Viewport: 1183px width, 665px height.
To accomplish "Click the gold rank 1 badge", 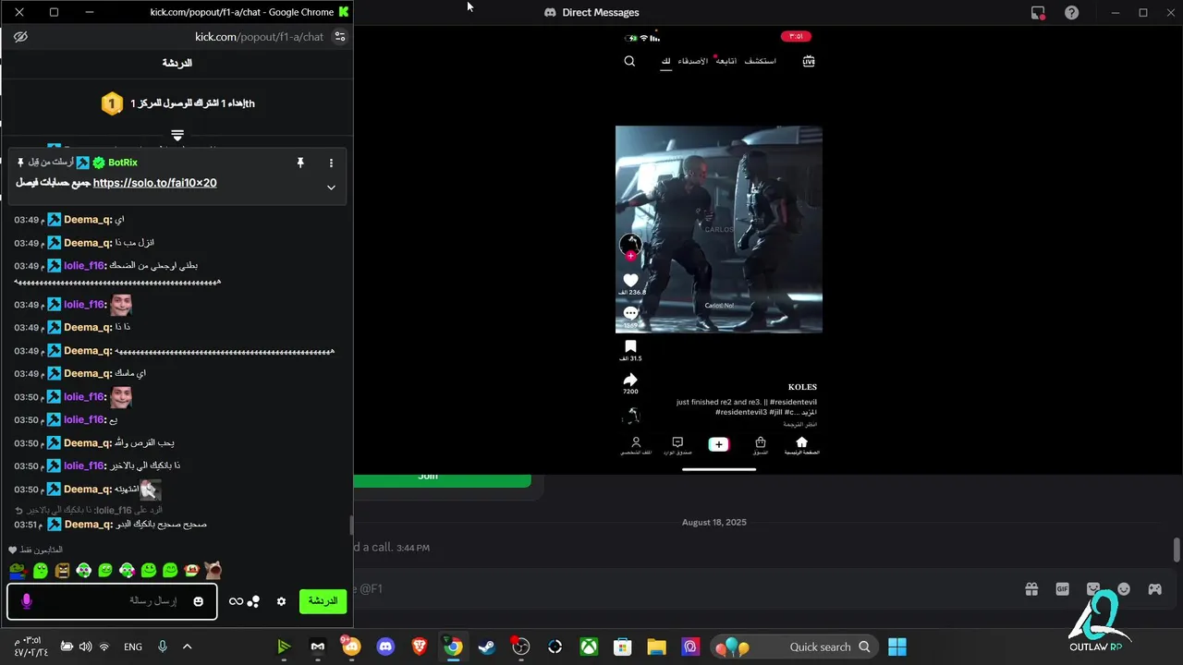I will pos(112,103).
